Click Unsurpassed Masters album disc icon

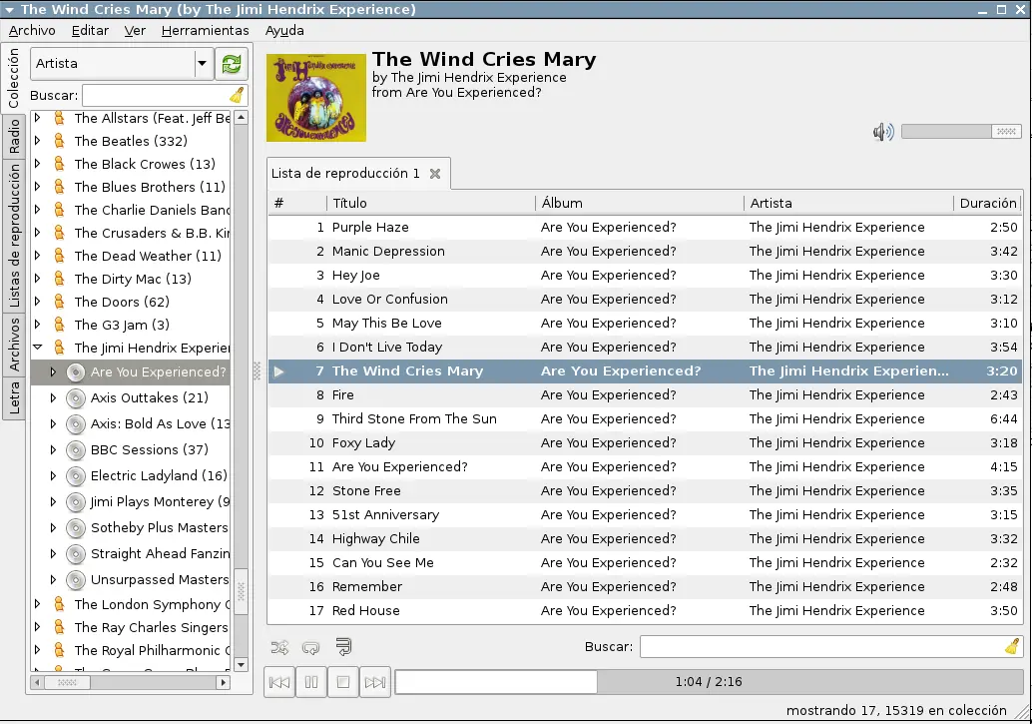pyautogui.click(x=76, y=580)
